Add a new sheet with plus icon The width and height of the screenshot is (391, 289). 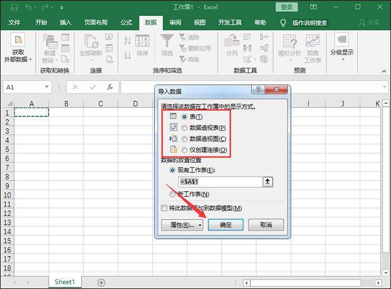(101, 282)
